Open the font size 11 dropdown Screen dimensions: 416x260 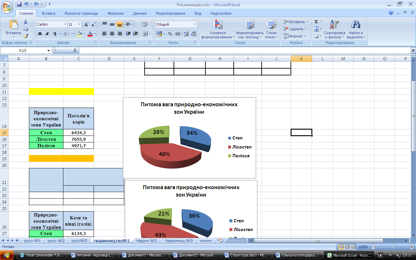(79, 24)
